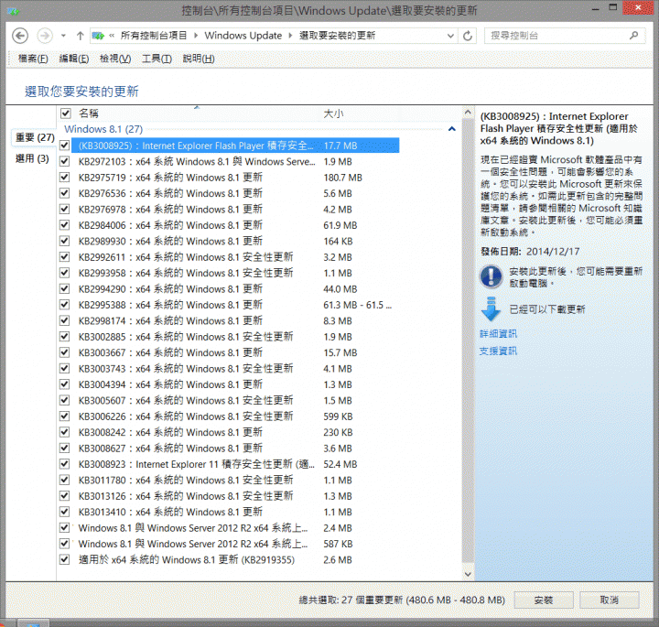The height and width of the screenshot is (627, 659).
Task: Click the forward navigation arrow
Action: [x=45, y=36]
